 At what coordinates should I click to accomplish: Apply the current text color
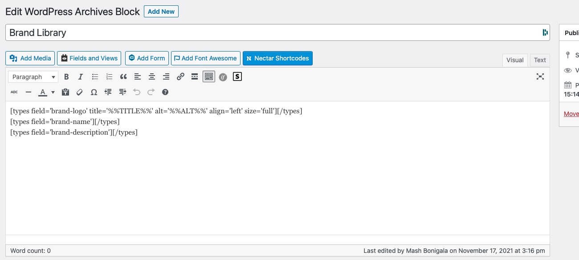click(43, 92)
